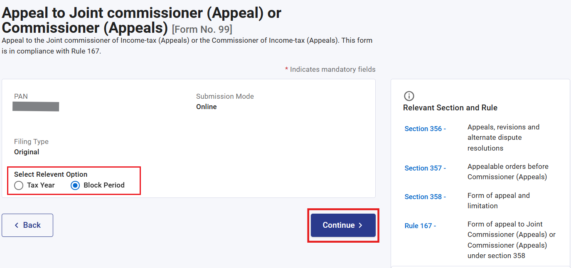Select the Tax Year radio button
Screen dimensions: 571x268
coord(19,185)
